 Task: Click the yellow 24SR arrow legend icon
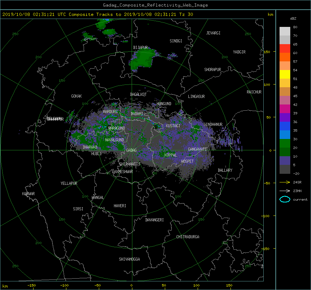pyautogui.click(x=285, y=182)
